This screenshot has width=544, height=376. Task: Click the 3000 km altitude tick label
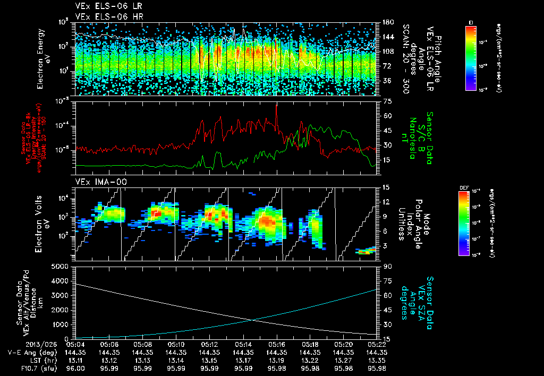click(60, 295)
